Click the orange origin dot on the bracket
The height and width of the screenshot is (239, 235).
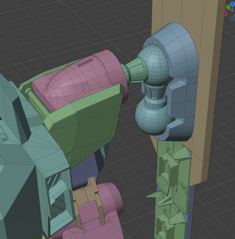(177, 84)
